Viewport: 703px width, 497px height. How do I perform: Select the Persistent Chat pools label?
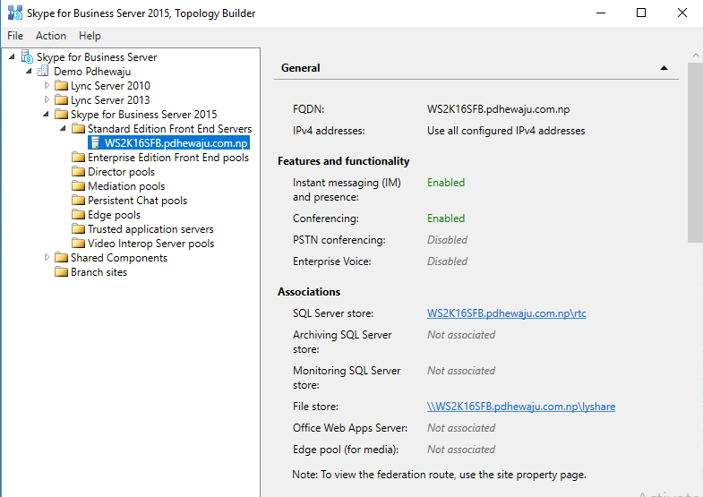click(x=138, y=201)
